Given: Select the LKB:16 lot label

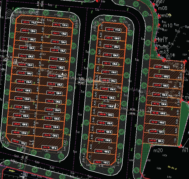Looking at the screenshot, I should pos(109,29).
